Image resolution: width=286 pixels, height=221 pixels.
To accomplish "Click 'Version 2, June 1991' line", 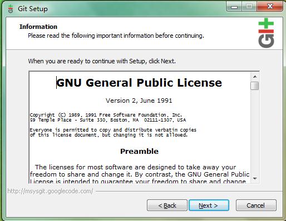I will click(139, 101).
